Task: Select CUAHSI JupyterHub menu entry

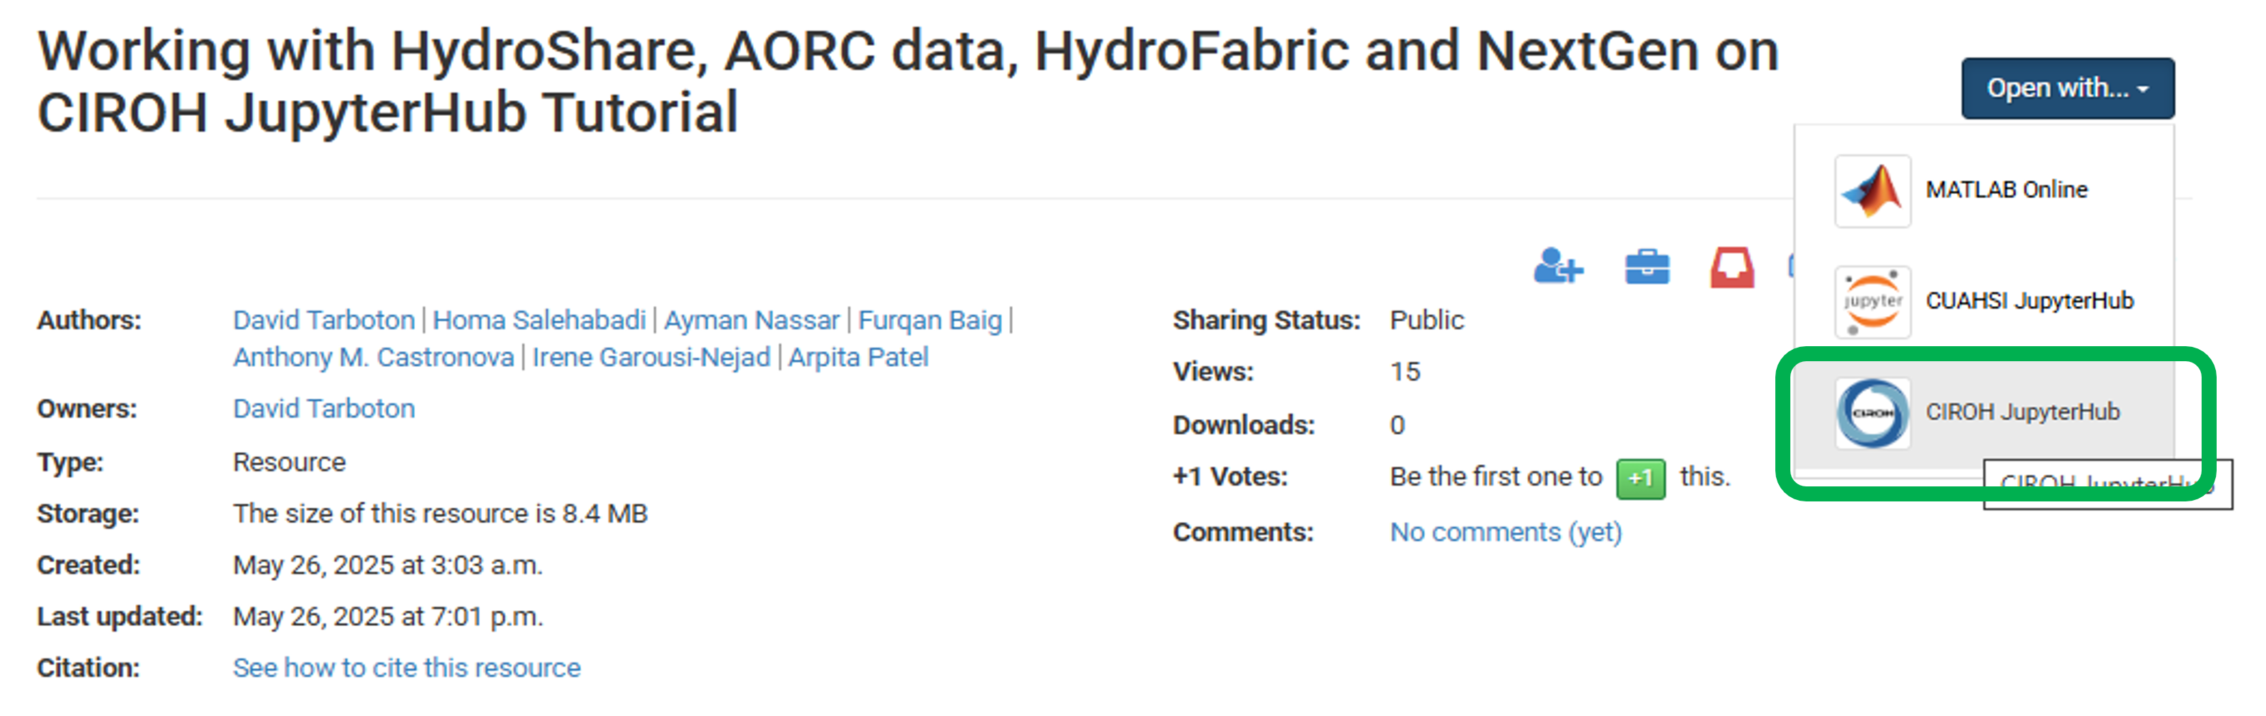Action: (x=2030, y=302)
